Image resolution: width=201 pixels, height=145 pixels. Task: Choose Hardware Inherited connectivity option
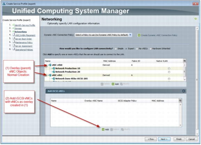(151, 49)
